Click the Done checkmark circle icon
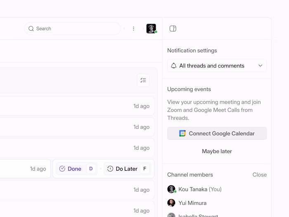Screen dimensions: 289x217 62,169
